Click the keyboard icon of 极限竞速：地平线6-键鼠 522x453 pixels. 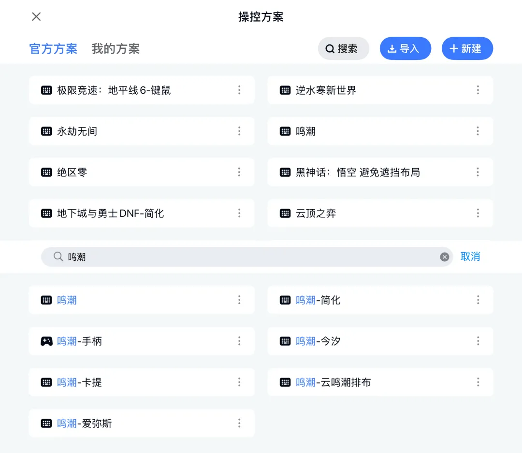[46, 90]
